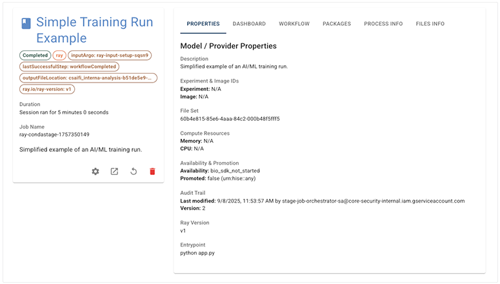Image resolution: width=500 pixels, height=284 pixels.
Task: Click the inputArgo: ray-input-setup chip
Action: click(x=110, y=56)
